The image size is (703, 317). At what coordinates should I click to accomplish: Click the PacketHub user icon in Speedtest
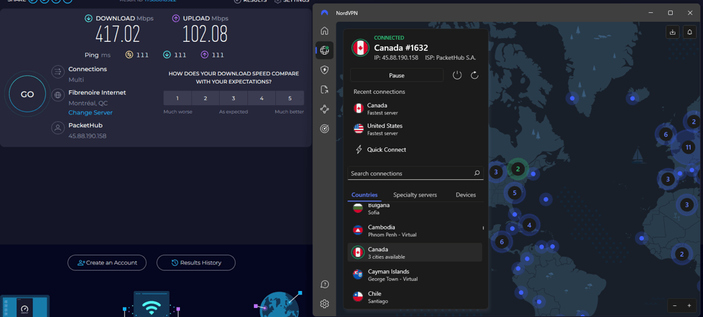click(x=58, y=128)
